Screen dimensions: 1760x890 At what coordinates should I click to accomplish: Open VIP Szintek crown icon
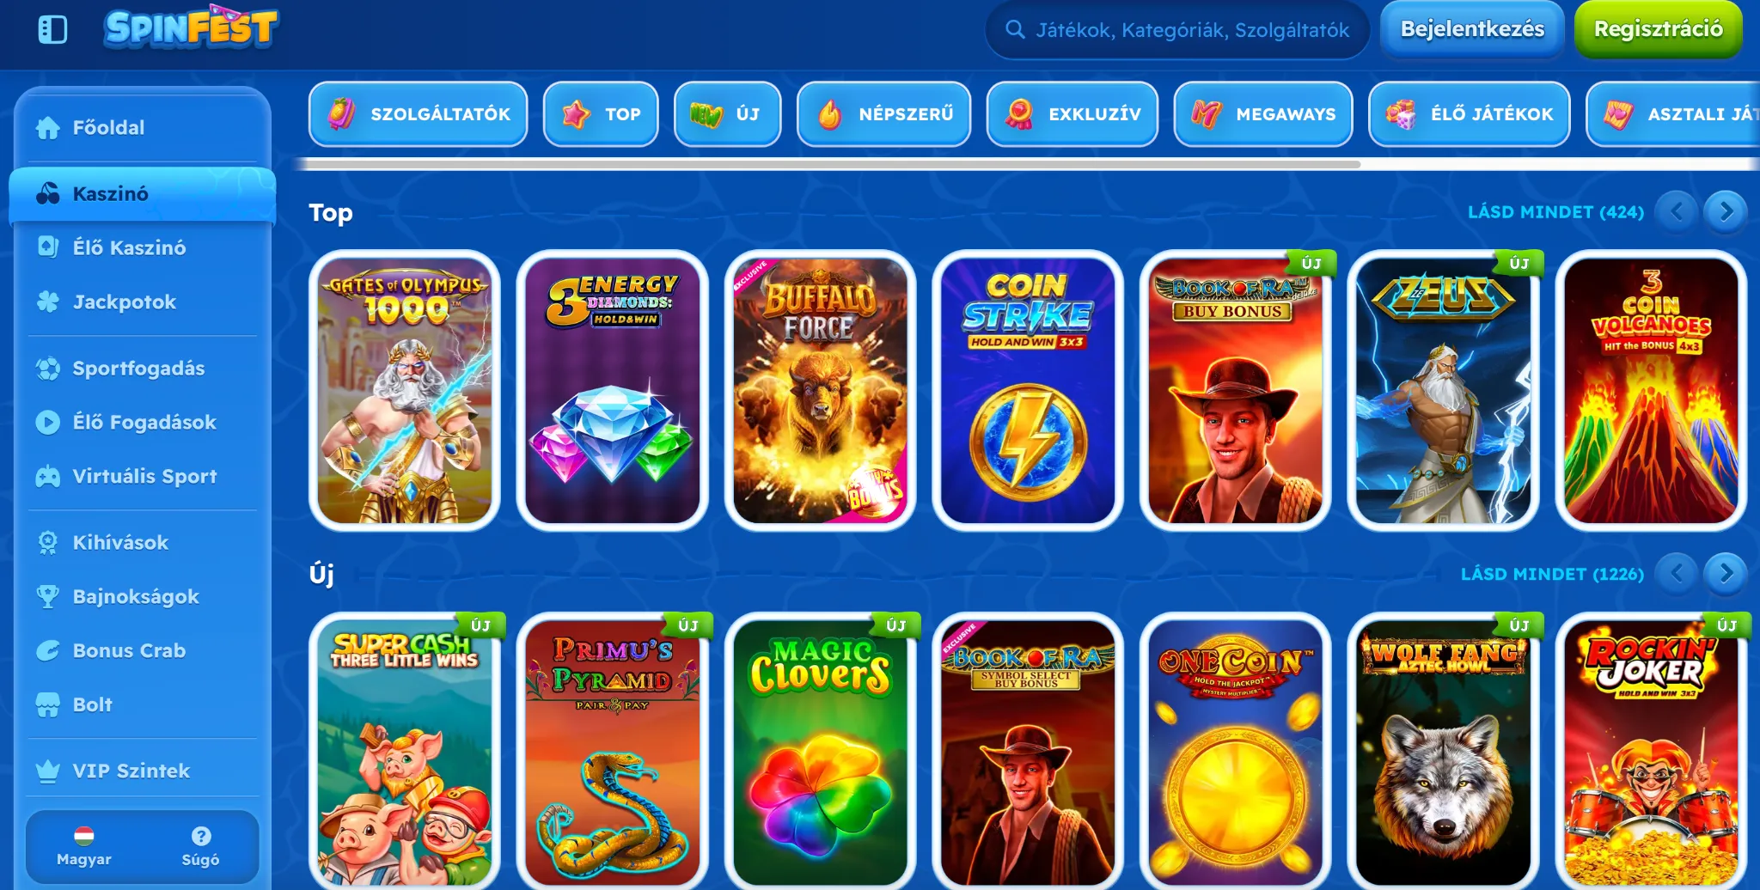tap(48, 771)
